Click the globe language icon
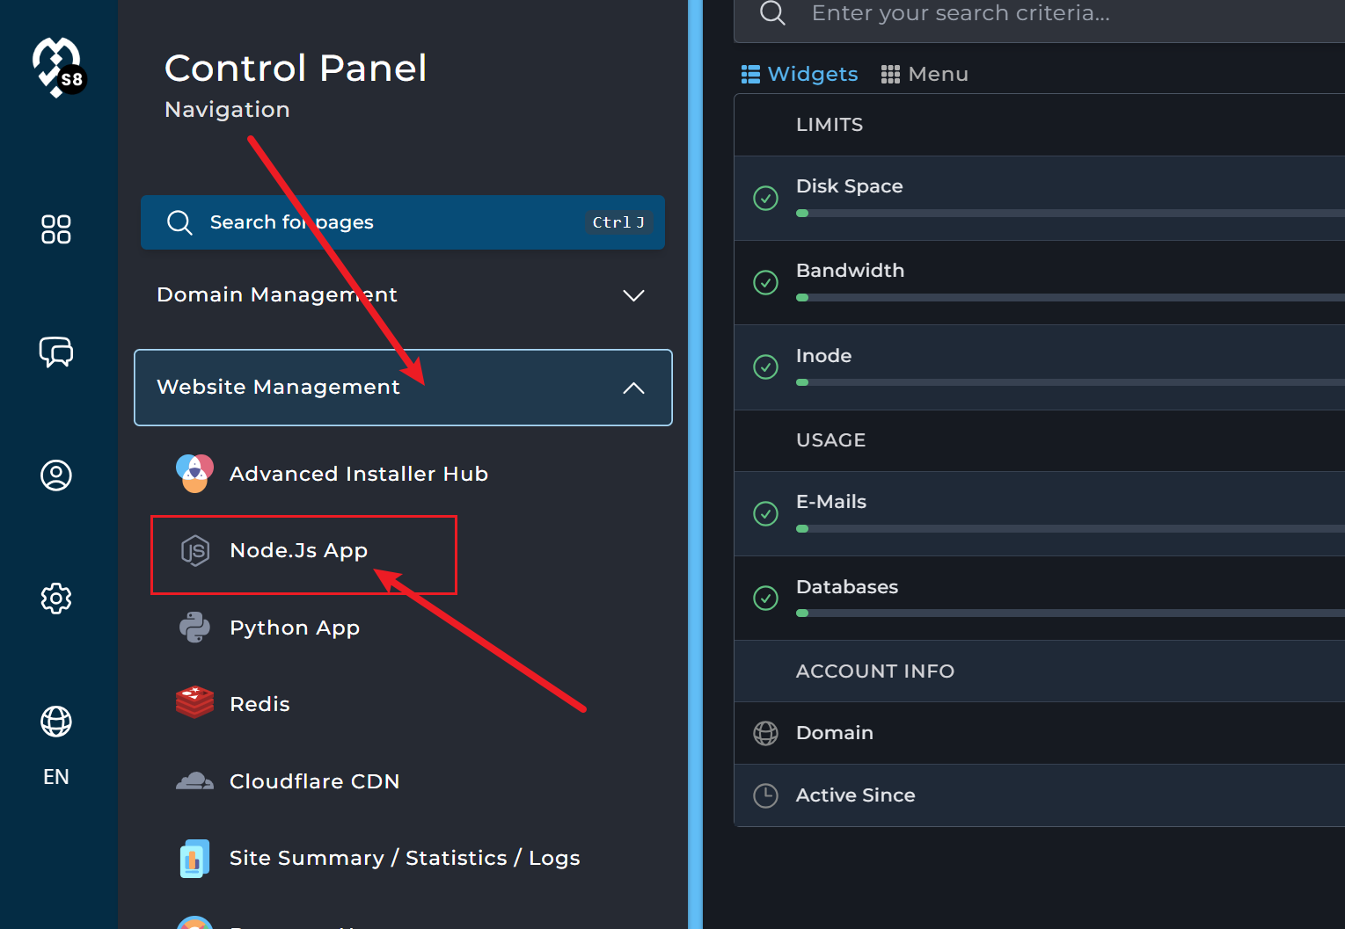The height and width of the screenshot is (929, 1345). [56, 722]
